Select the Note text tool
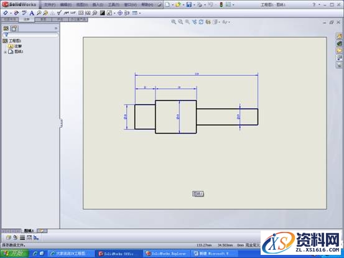This screenshot has width=344, height=258. [32, 13]
